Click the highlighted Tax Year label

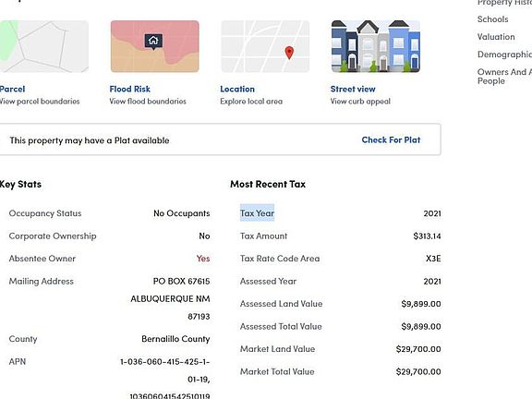point(257,213)
